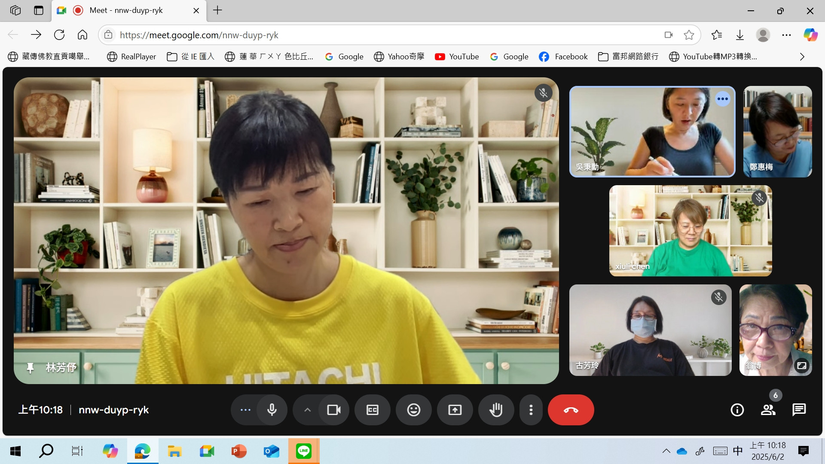
Task: Expand video settings with the chevron-up arrow
Action: click(307, 410)
